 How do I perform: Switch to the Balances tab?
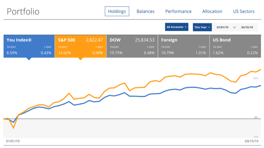(x=146, y=11)
